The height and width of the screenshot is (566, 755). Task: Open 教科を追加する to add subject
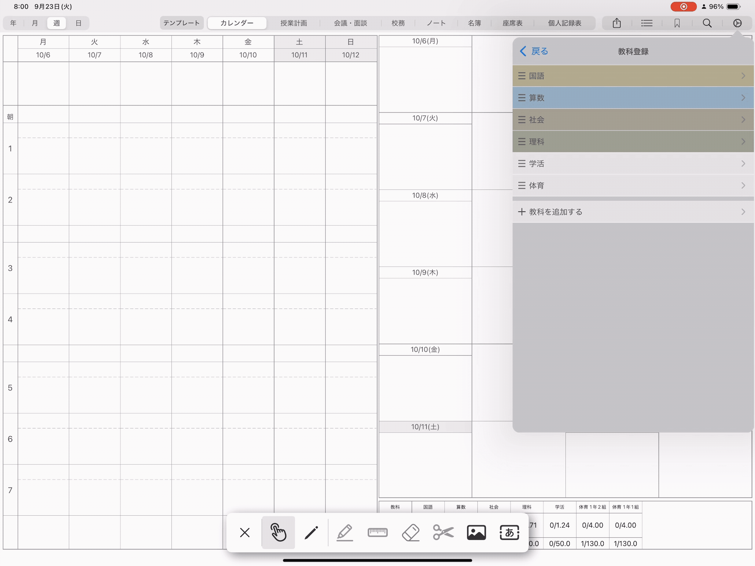(633, 212)
